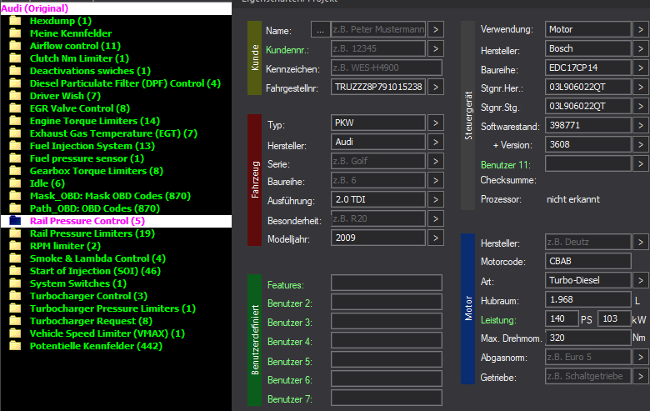This screenshot has height=411, width=650.
Task: Open the arrow next to Ausführung 2.0 TDI
Action: click(435, 199)
